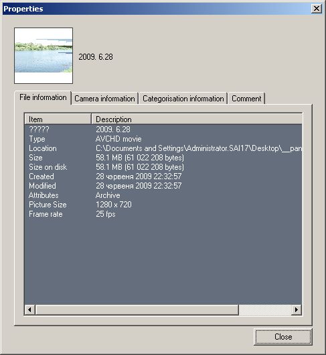Select the Created date row
Viewport: 326px width, 355px height.
click(x=163, y=176)
